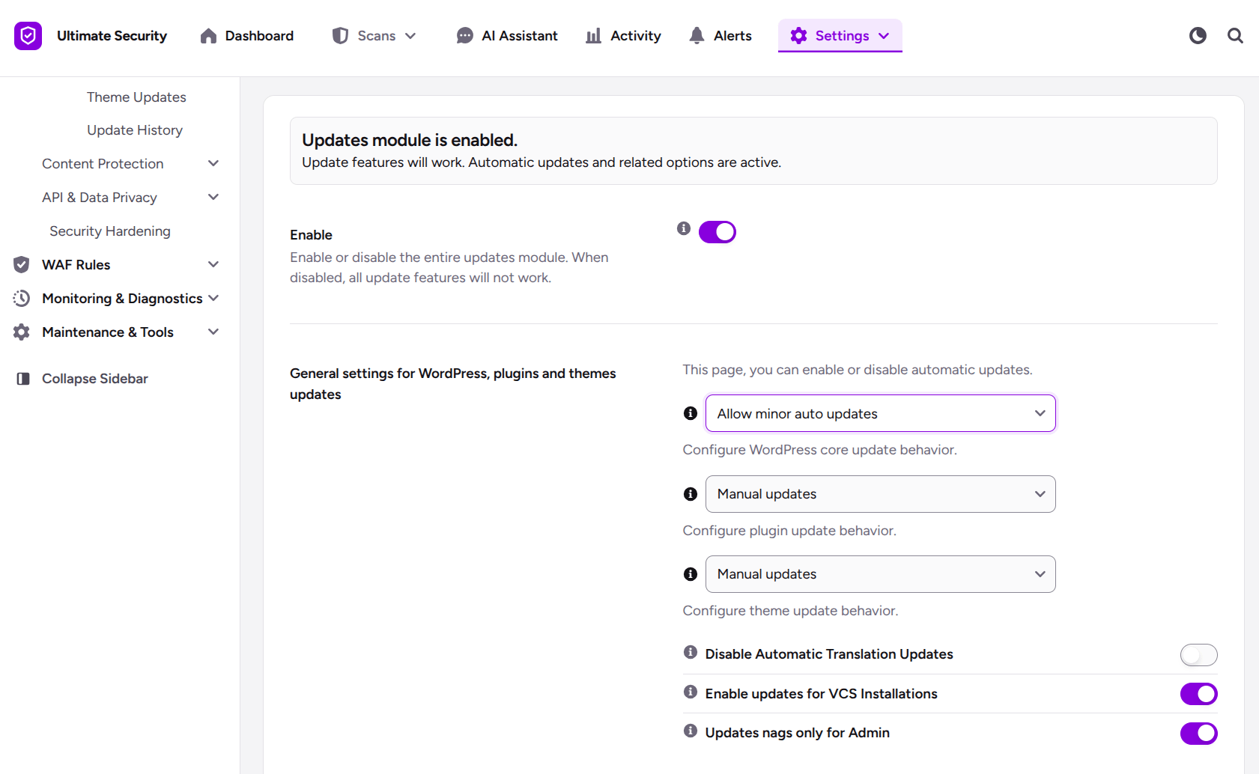This screenshot has width=1259, height=774.
Task: Open Maintenance & Tools sidebar section
Action: click(108, 332)
